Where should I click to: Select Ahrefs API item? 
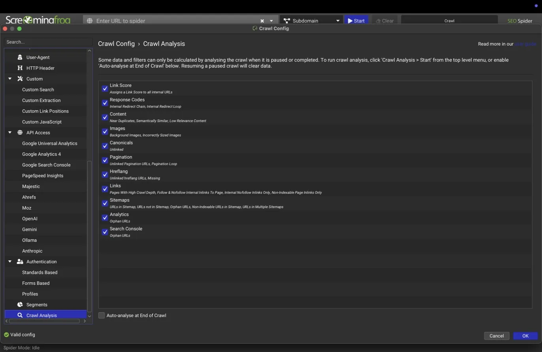pos(29,197)
